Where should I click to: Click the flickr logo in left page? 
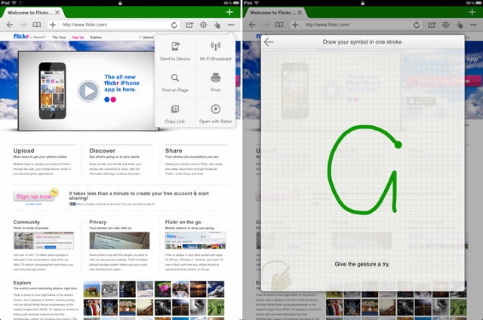(21, 36)
